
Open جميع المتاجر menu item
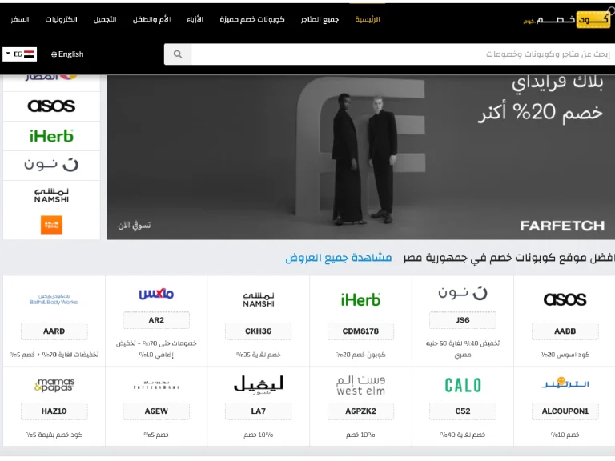click(x=320, y=19)
